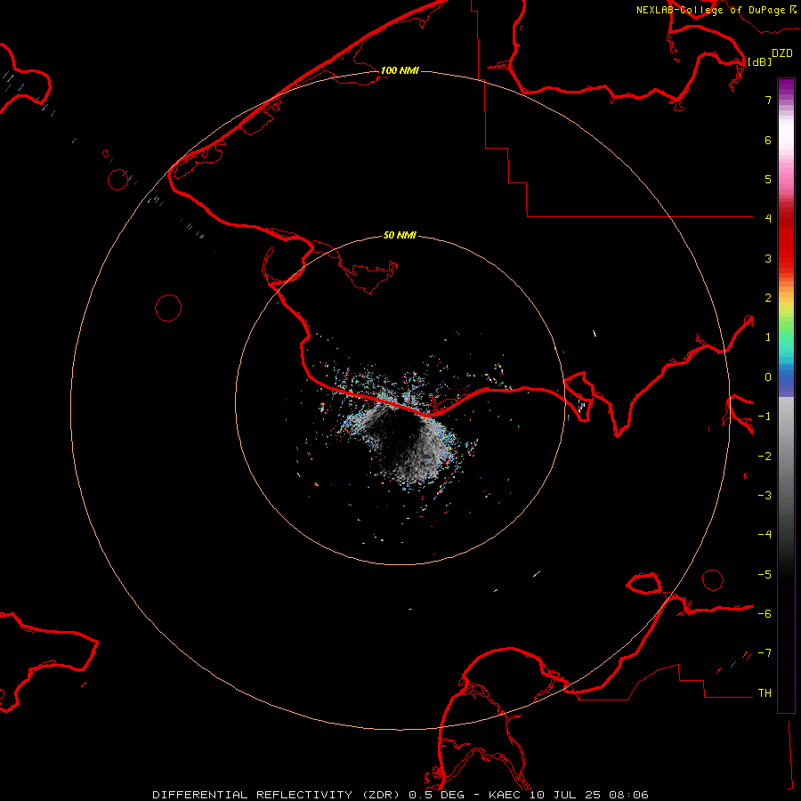This screenshot has width=801, height=801.
Task: Click the 4 value on color scale
Action: (x=768, y=219)
